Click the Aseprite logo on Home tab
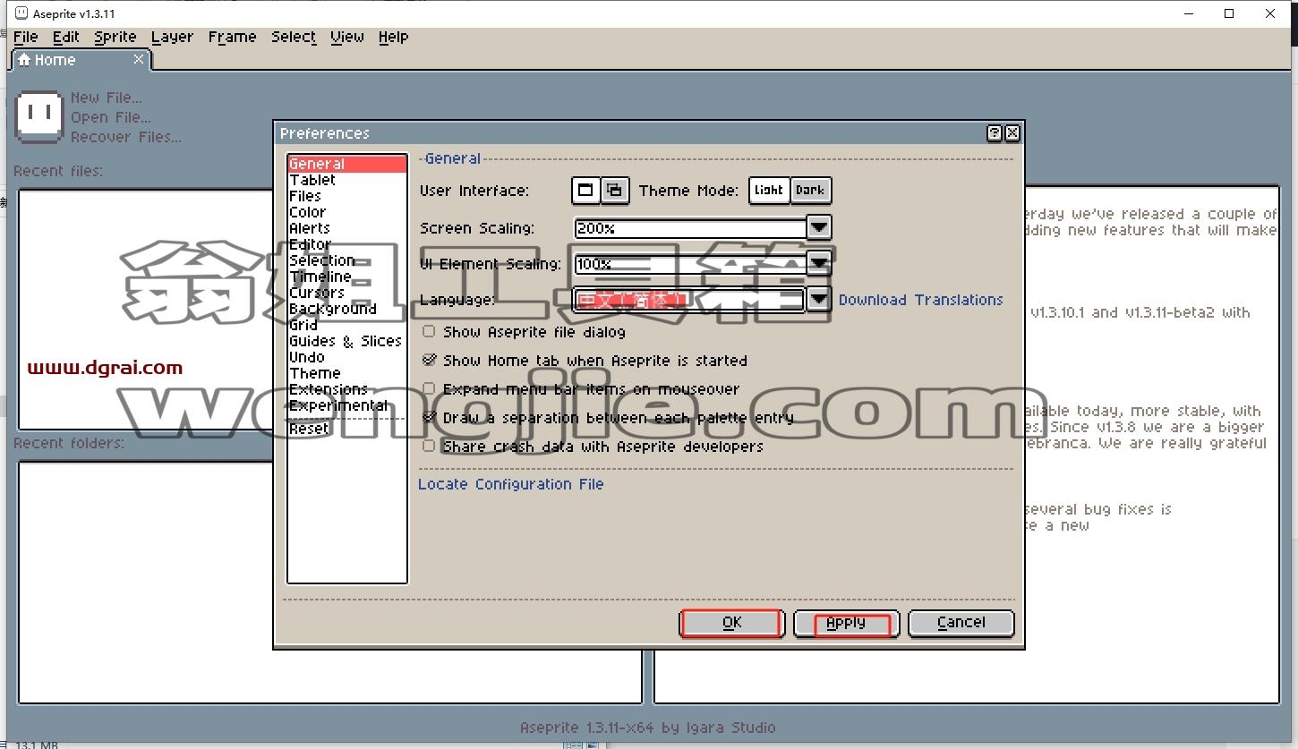This screenshot has width=1298, height=749. coord(39,117)
